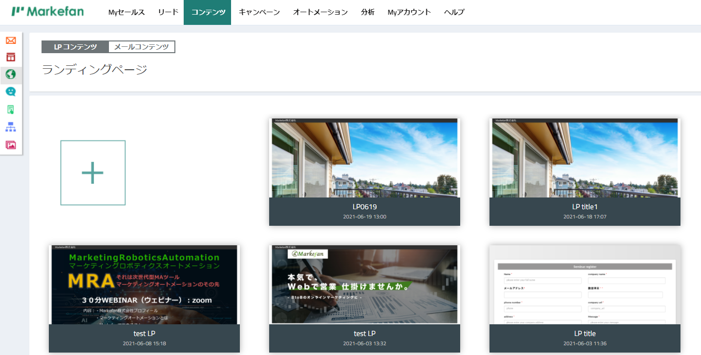
Task: Switch to the LPコンテンツ tab
Action: tap(75, 47)
